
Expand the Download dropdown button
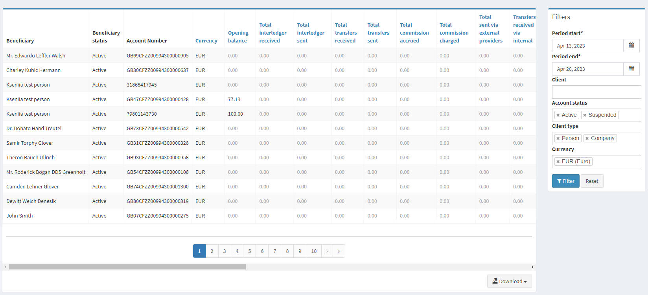tap(509, 281)
